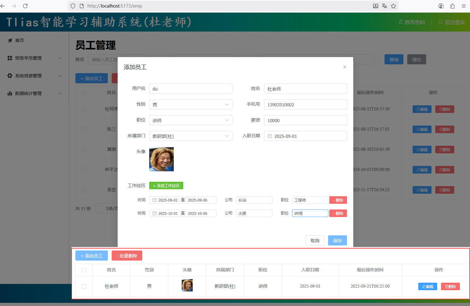Click the 保存 button in dialog
Image resolution: width=470 pixels, height=306 pixels.
coord(337,241)
